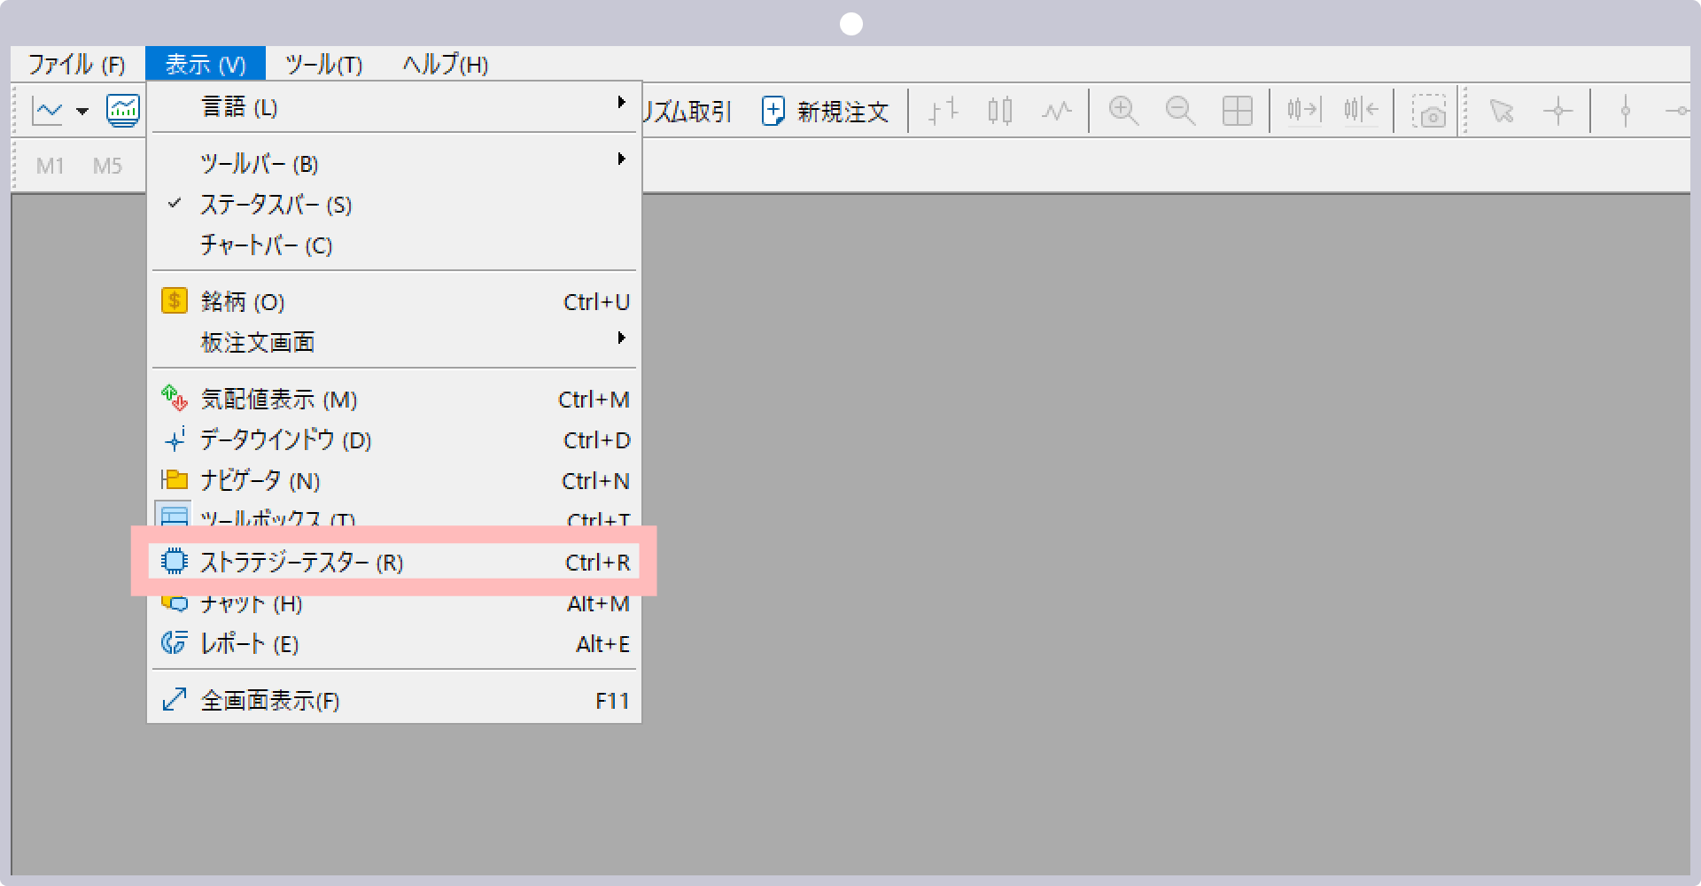Expand the 板注文画面 submenu
1701x886 pixels.
tap(394, 343)
